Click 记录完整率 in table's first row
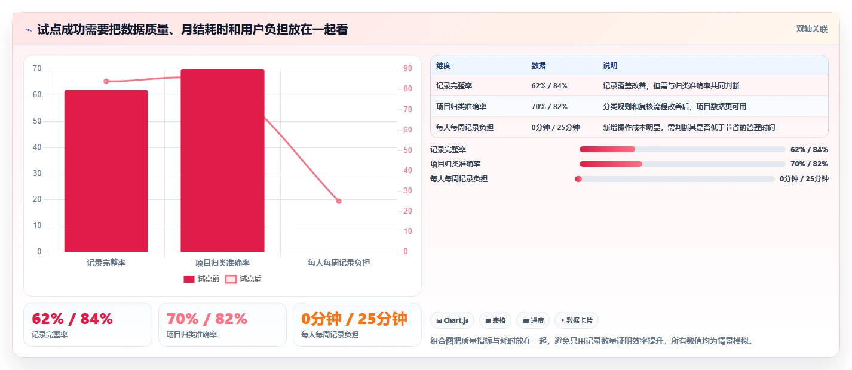Viewport: 852px width, 370px height. (454, 86)
